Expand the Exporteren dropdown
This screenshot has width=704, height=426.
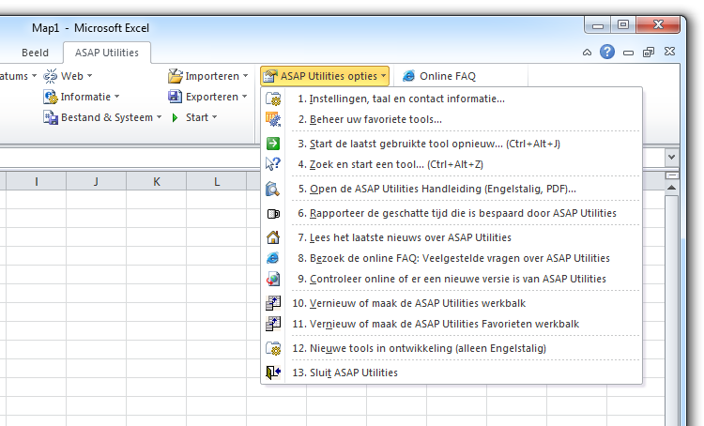[x=245, y=97]
